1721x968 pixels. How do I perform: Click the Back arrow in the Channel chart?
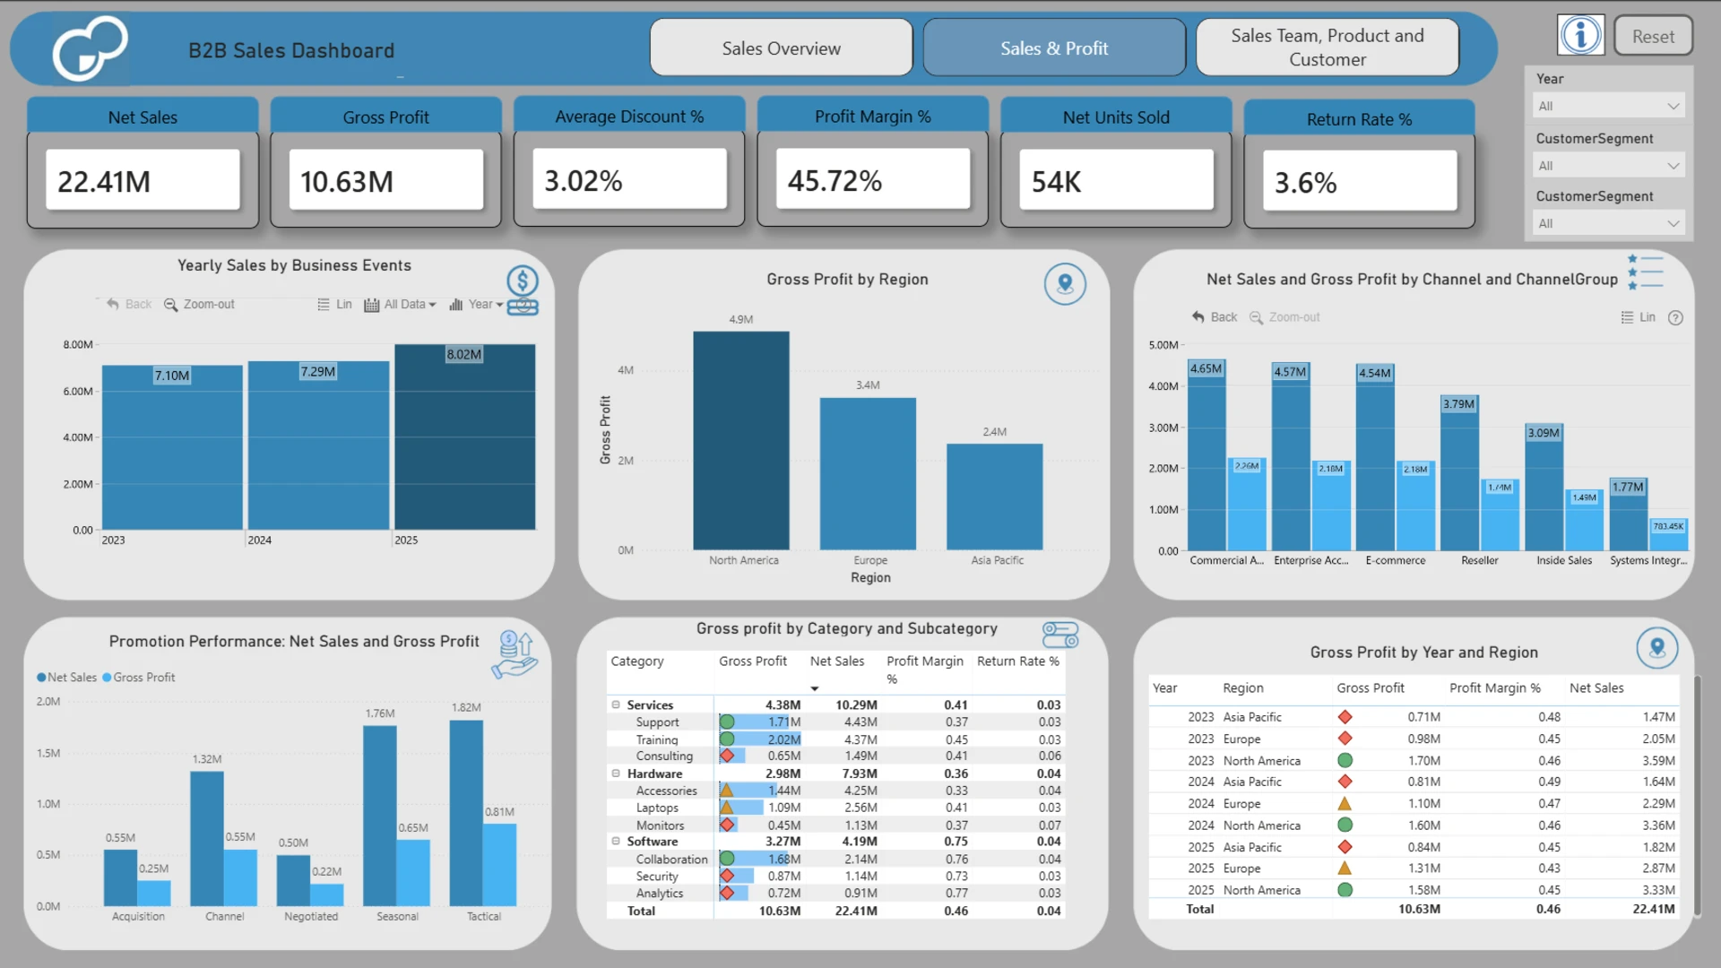[1198, 317]
